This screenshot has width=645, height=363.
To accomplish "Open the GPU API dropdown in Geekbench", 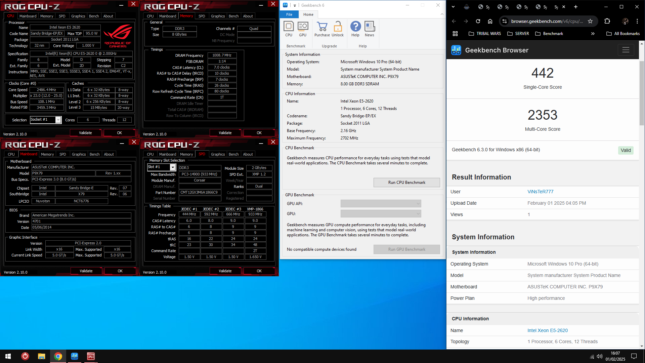I will tap(381, 204).
